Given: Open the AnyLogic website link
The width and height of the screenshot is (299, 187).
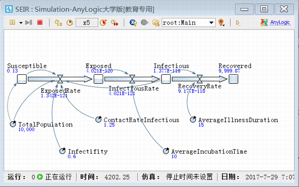Looking at the screenshot, I should [x=280, y=22].
